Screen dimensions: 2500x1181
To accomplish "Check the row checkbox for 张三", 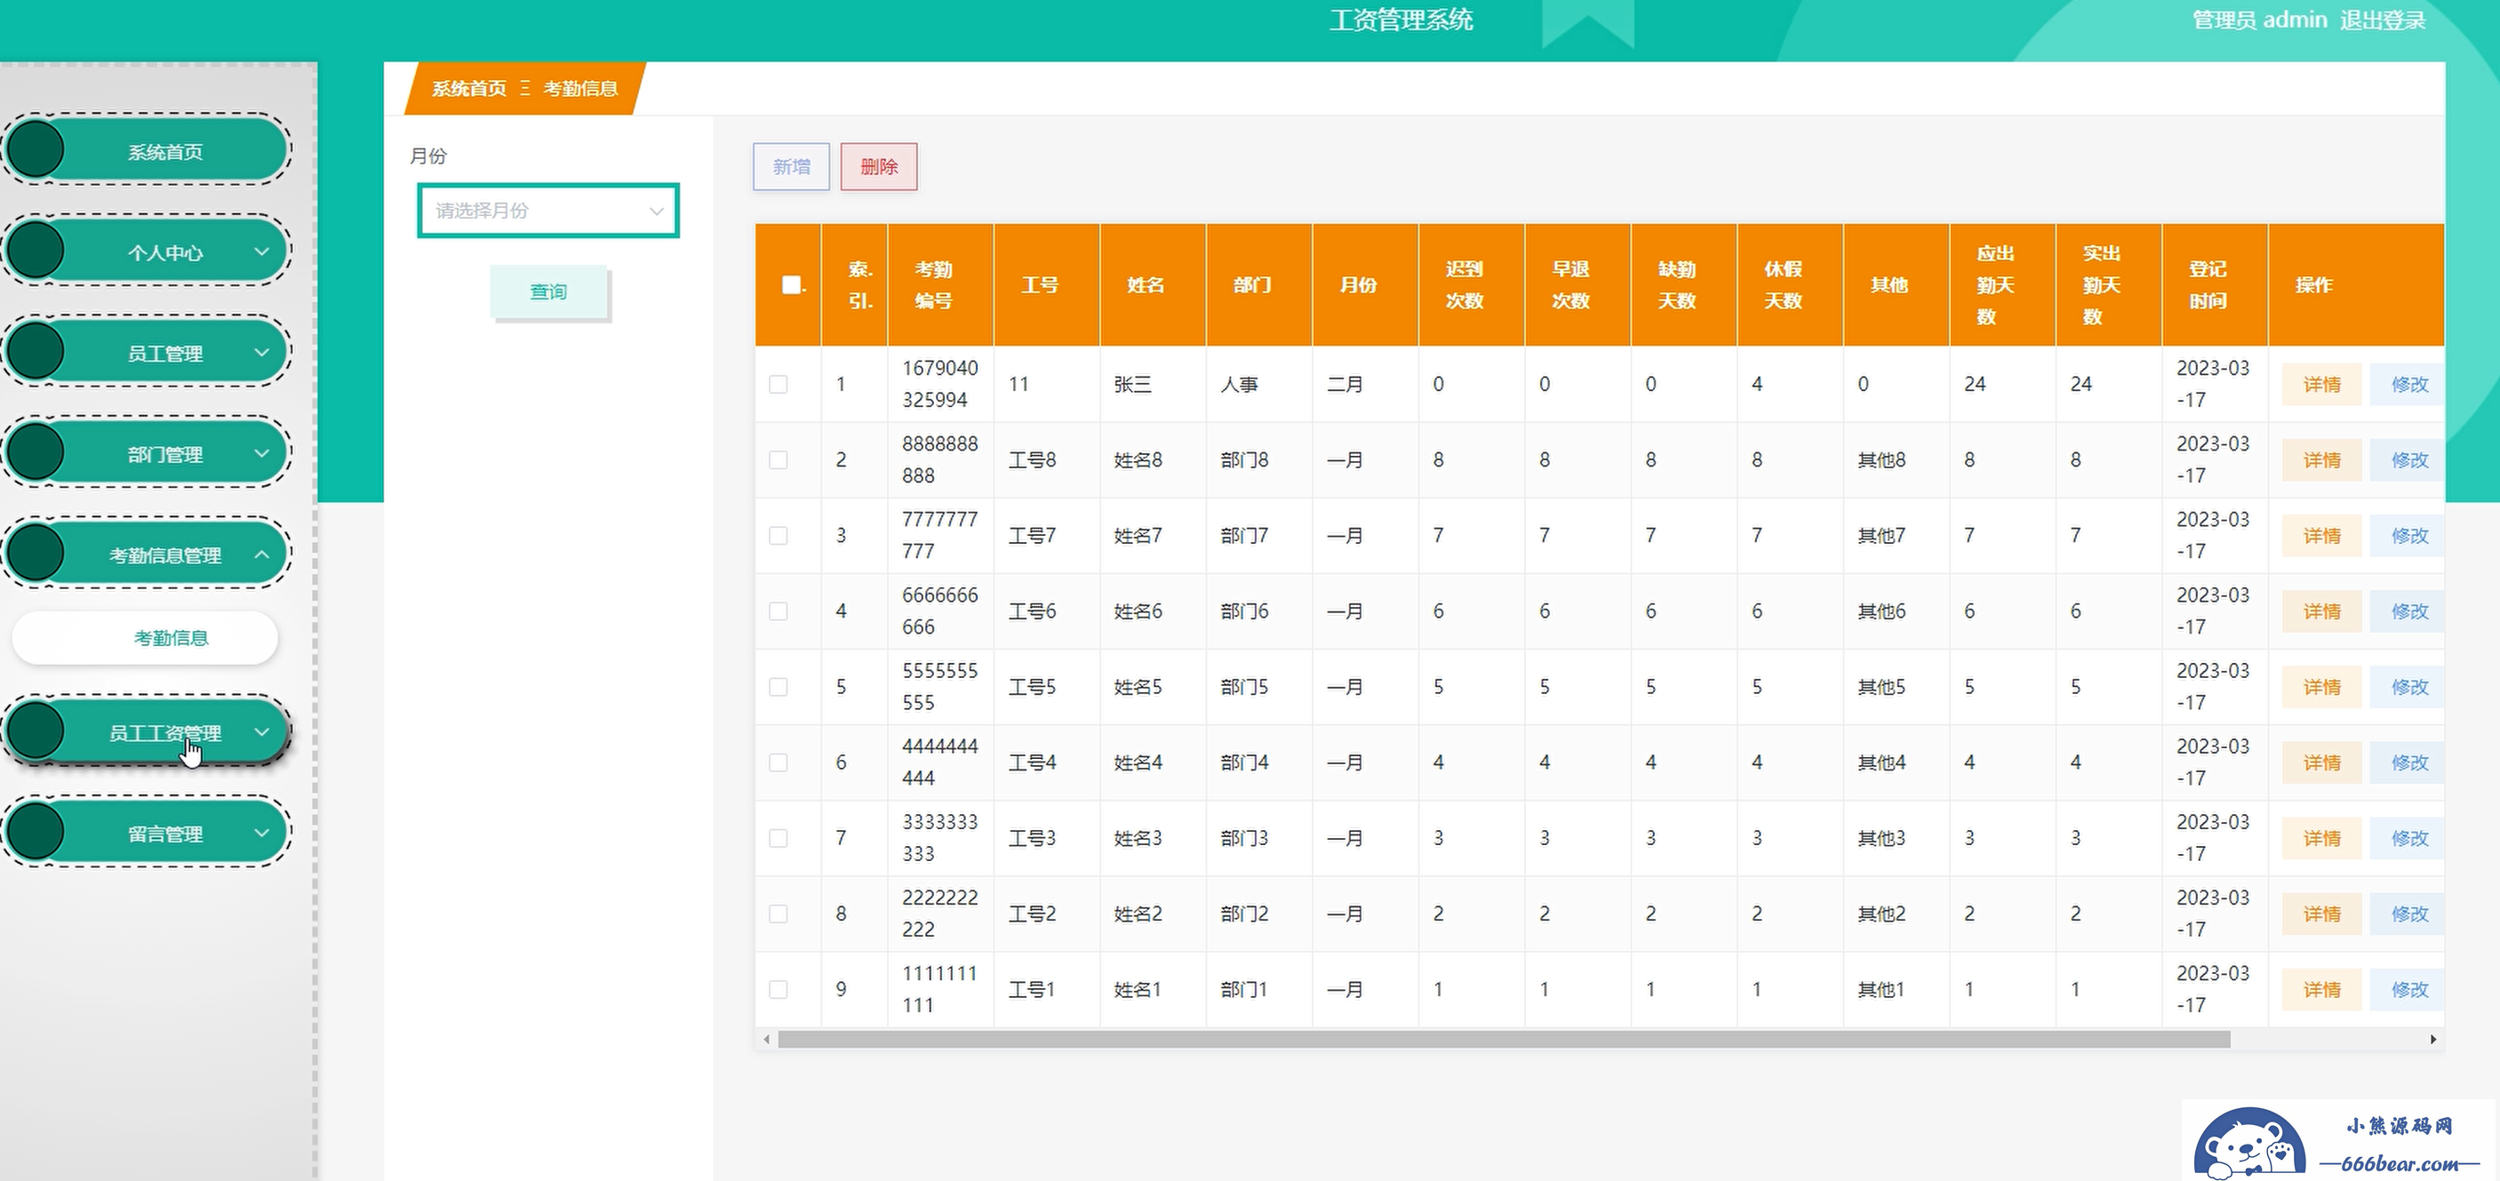I will [x=779, y=384].
